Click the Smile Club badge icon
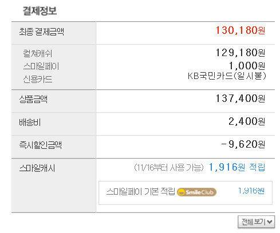 tap(196, 192)
